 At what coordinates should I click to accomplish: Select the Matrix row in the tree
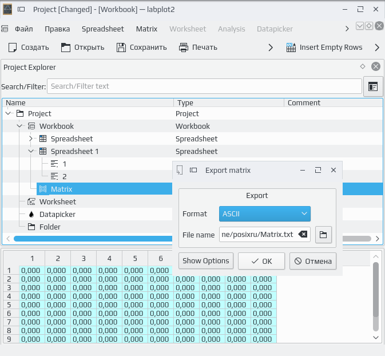(104, 189)
